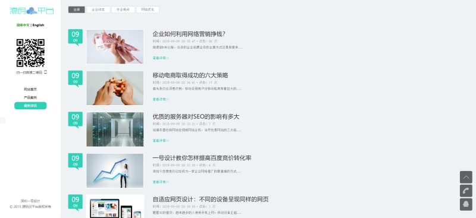The image size is (476, 218).
Task: Select the 网站优化 filter tab
Action: pyautogui.click(x=148, y=10)
